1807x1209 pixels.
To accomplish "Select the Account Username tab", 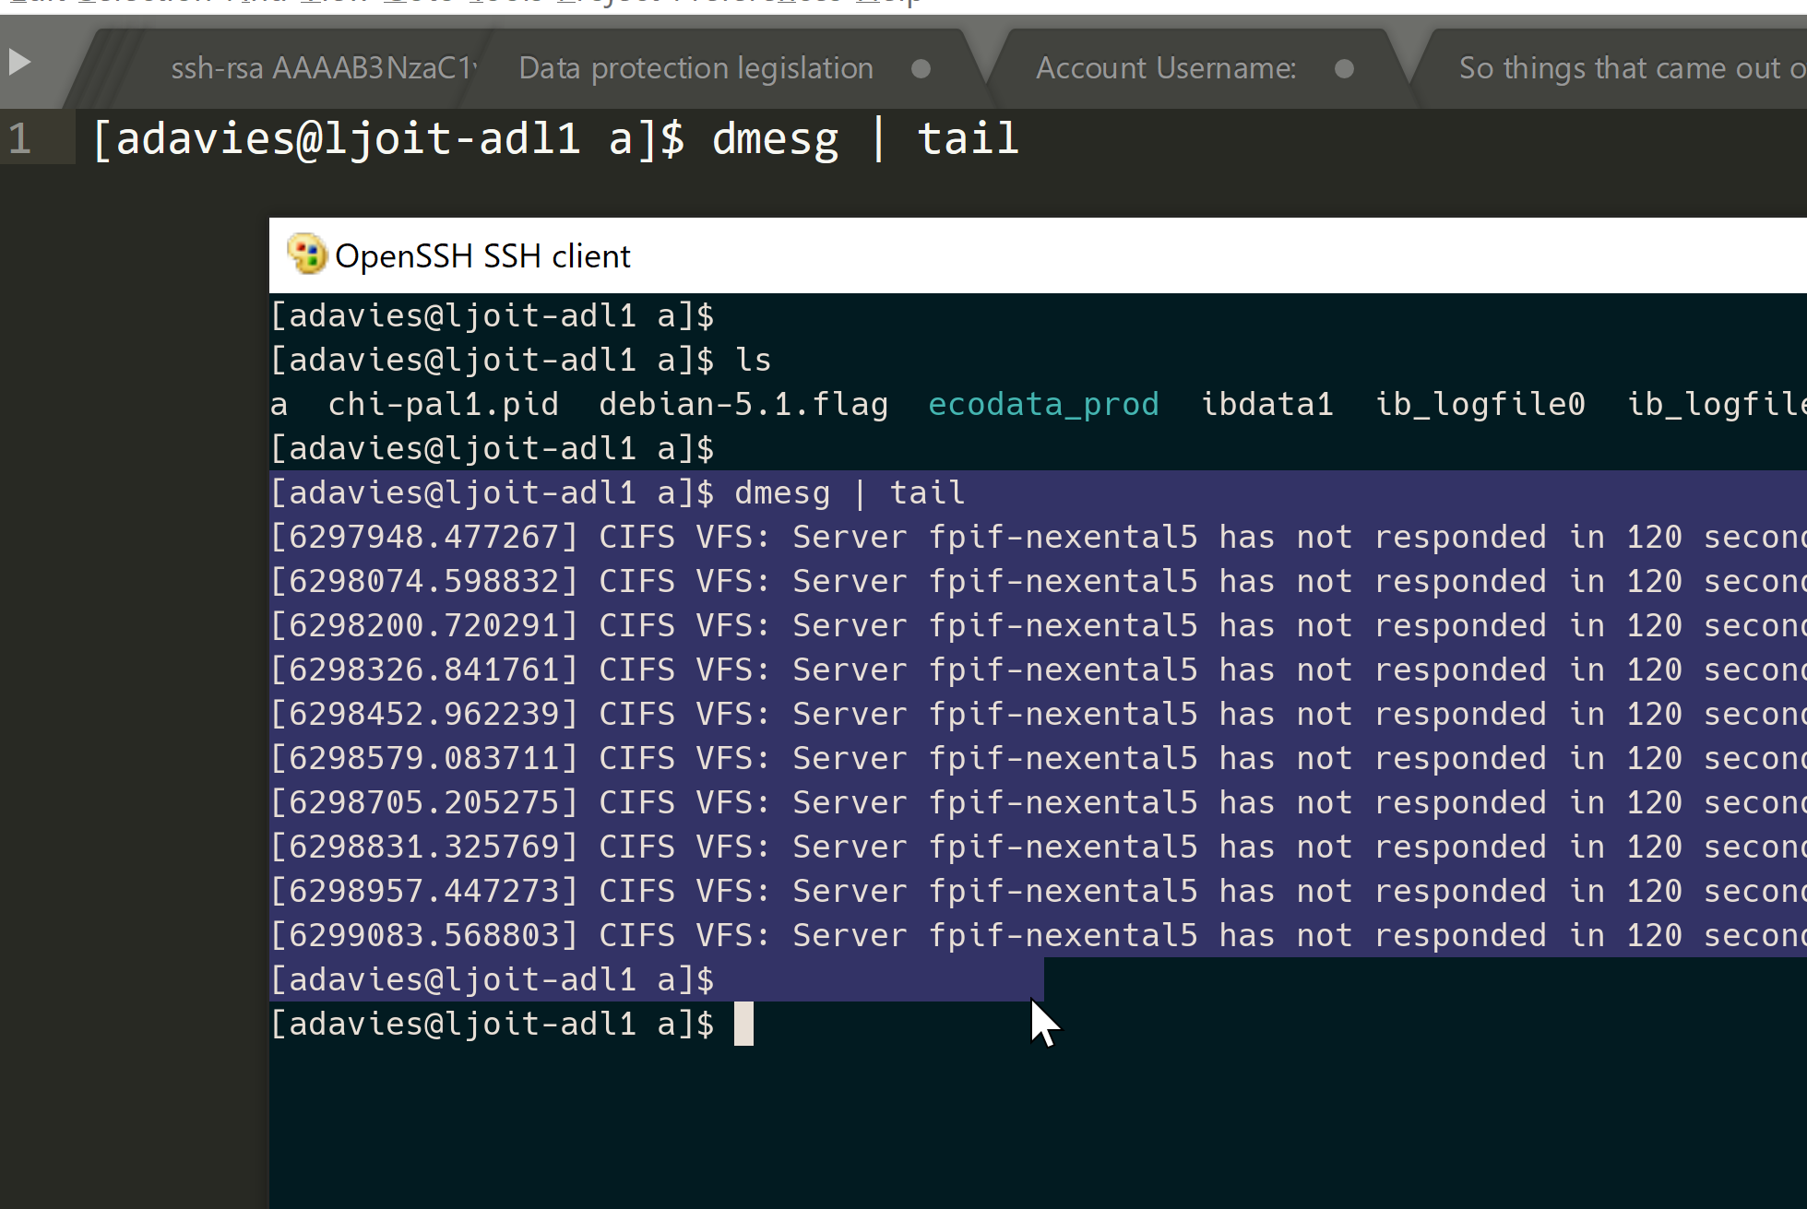I will tap(1165, 68).
